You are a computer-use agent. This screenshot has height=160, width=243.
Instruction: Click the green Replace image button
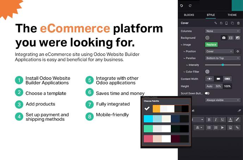pos(211,45)
